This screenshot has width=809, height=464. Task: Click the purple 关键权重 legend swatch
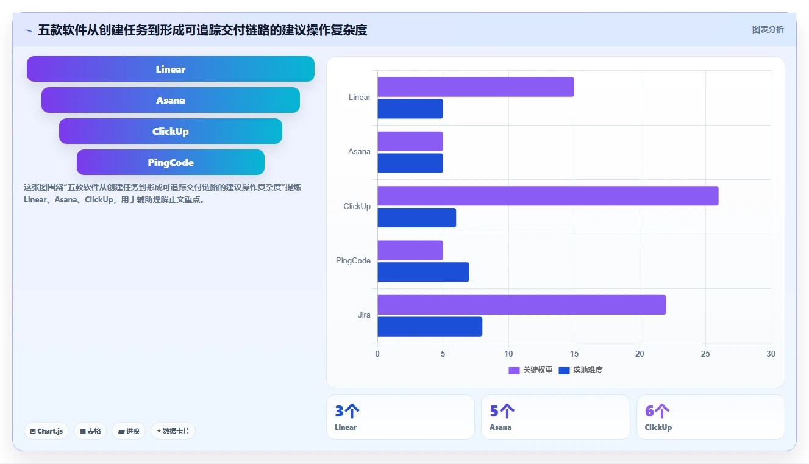(514, 370)
